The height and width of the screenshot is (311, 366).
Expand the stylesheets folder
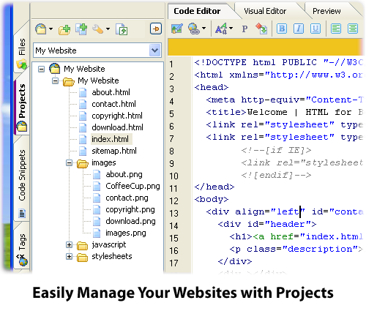click(70, 256)
